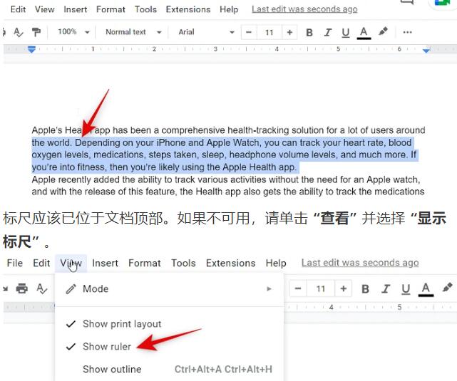This screenshot has height=381, width=457.
Task: Open more options ellipsis in upper toolbar
Action: point(407,32)
